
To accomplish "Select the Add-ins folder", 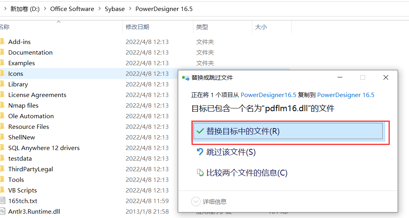I will click(x=19, y=42).
